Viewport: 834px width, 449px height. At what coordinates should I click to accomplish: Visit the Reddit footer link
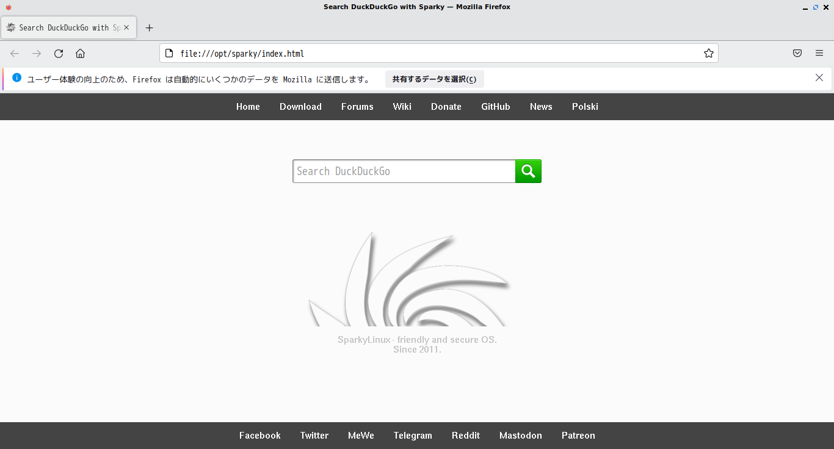(x=466, y=436)
